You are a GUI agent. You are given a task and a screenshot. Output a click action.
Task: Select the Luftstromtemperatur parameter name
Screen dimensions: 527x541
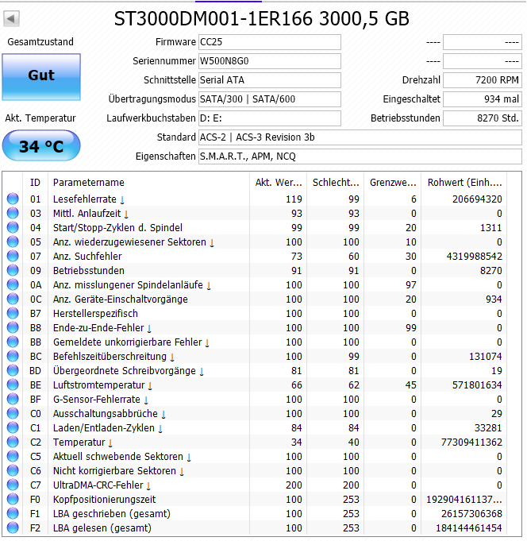98,385
